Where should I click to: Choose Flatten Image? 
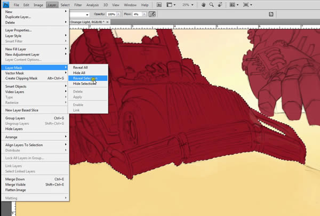click(35, 190)
